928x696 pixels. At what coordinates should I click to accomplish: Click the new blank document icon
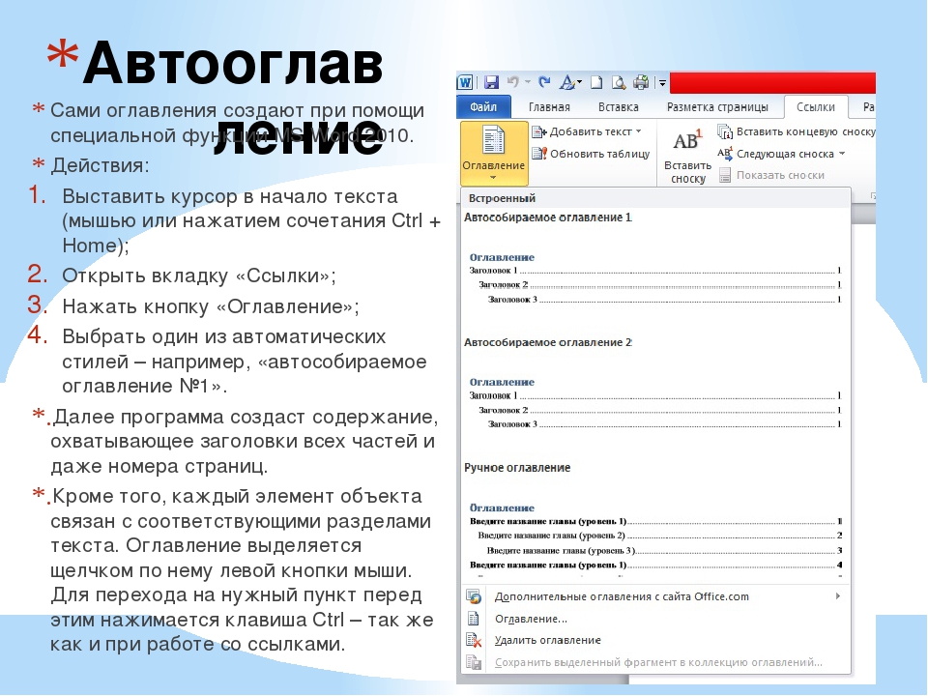(x=596, y=82)
